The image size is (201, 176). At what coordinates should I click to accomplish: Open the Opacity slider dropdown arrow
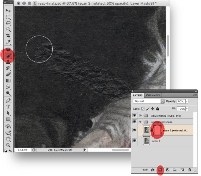click(187, 101)
